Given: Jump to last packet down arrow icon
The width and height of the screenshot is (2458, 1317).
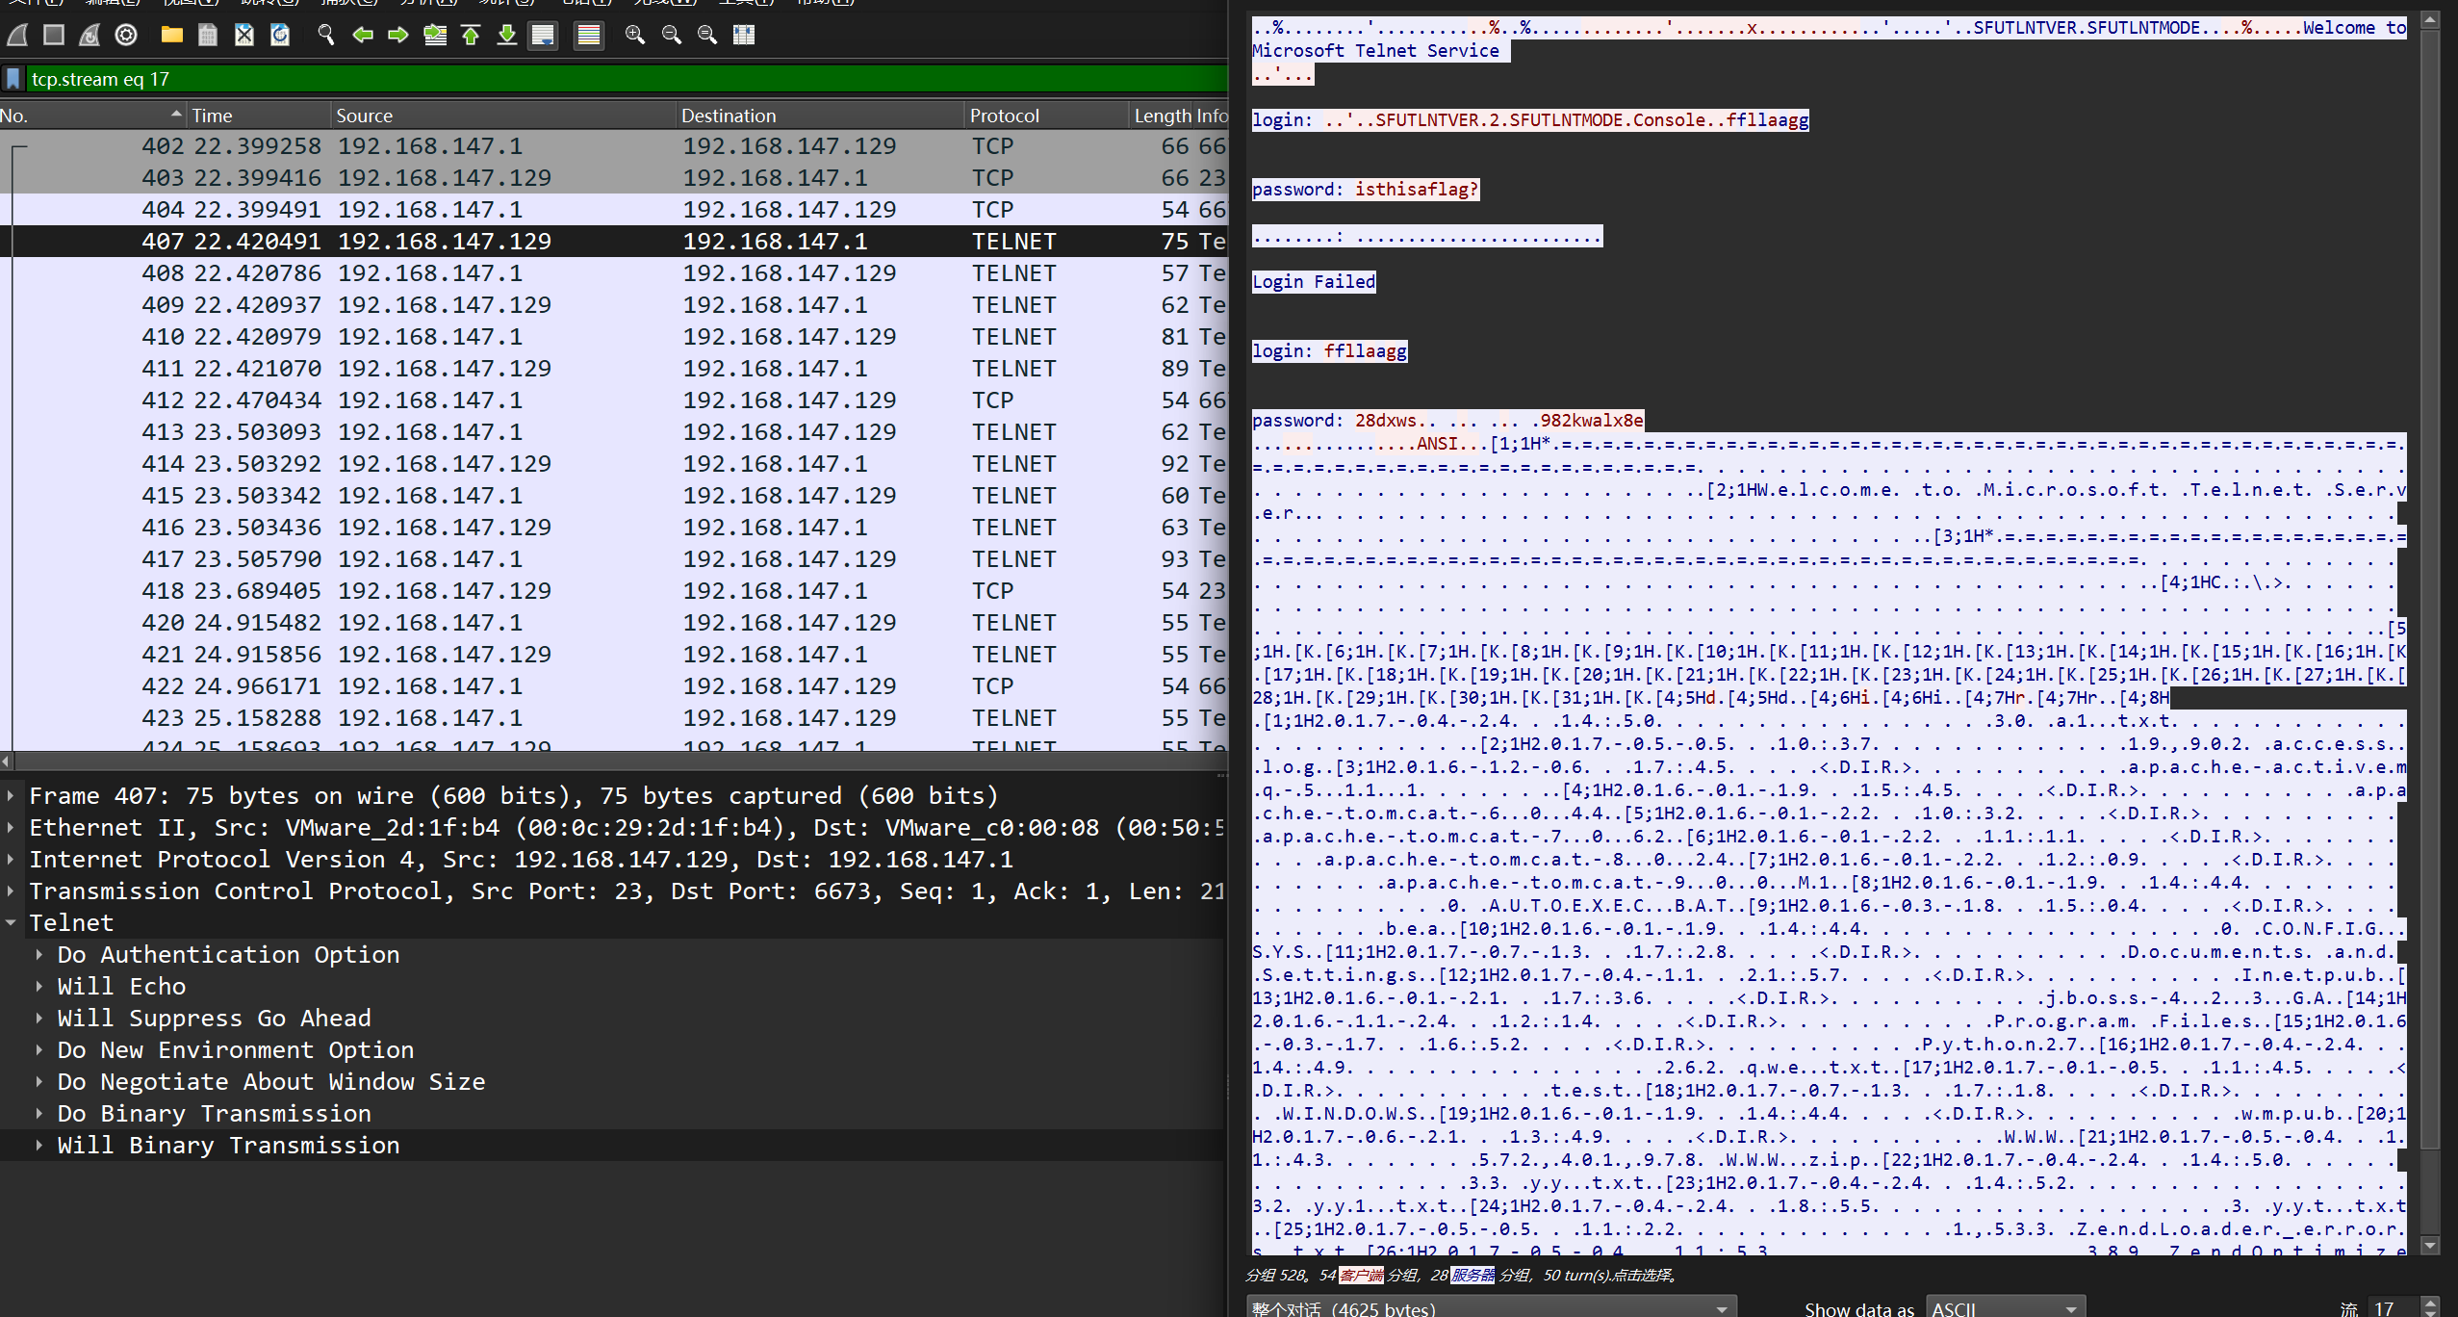Looking at the screenshot, I should point(507,36).
